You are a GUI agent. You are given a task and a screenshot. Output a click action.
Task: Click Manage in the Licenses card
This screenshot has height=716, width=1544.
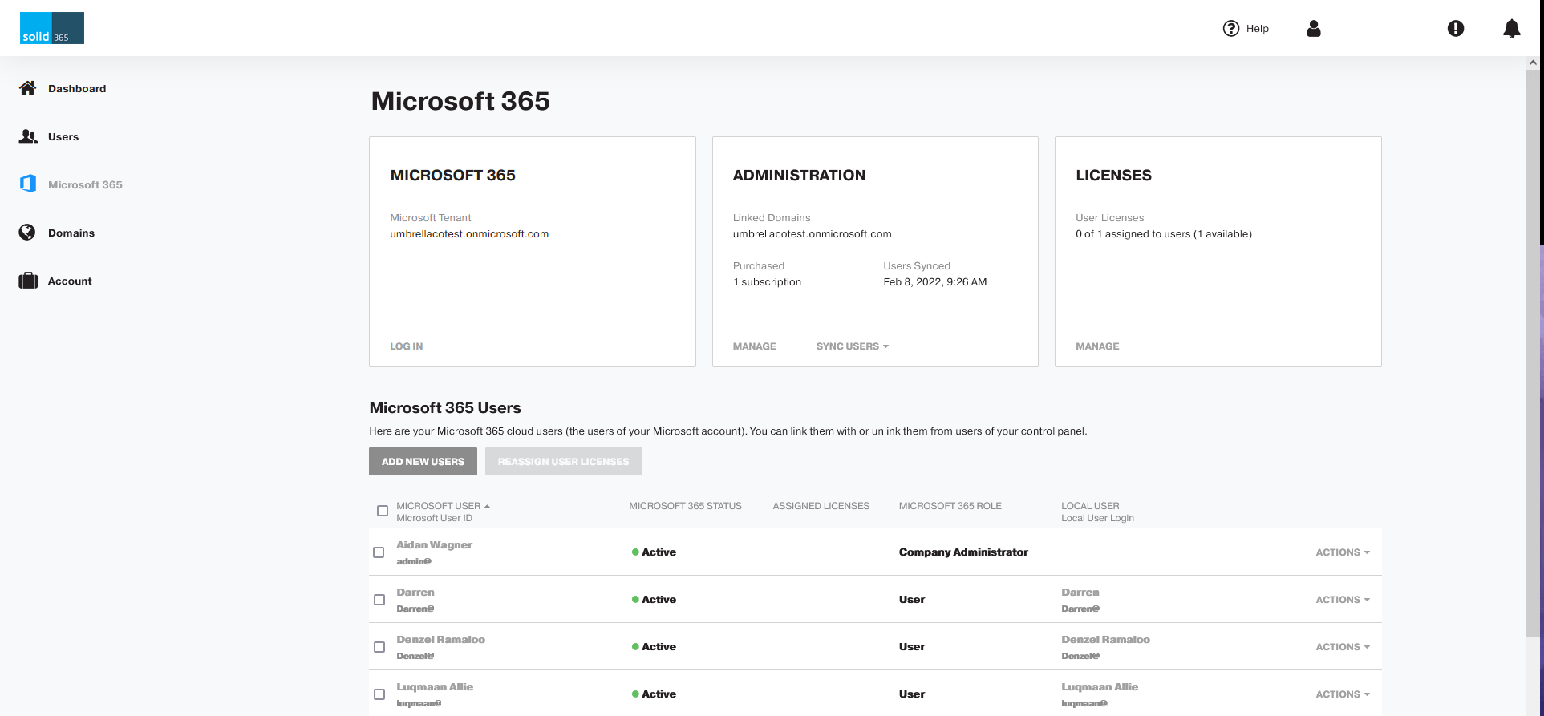pos(1097,346)
